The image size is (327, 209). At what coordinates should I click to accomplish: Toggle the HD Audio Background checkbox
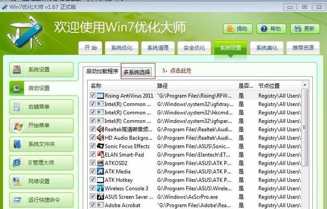click(93, 137)
